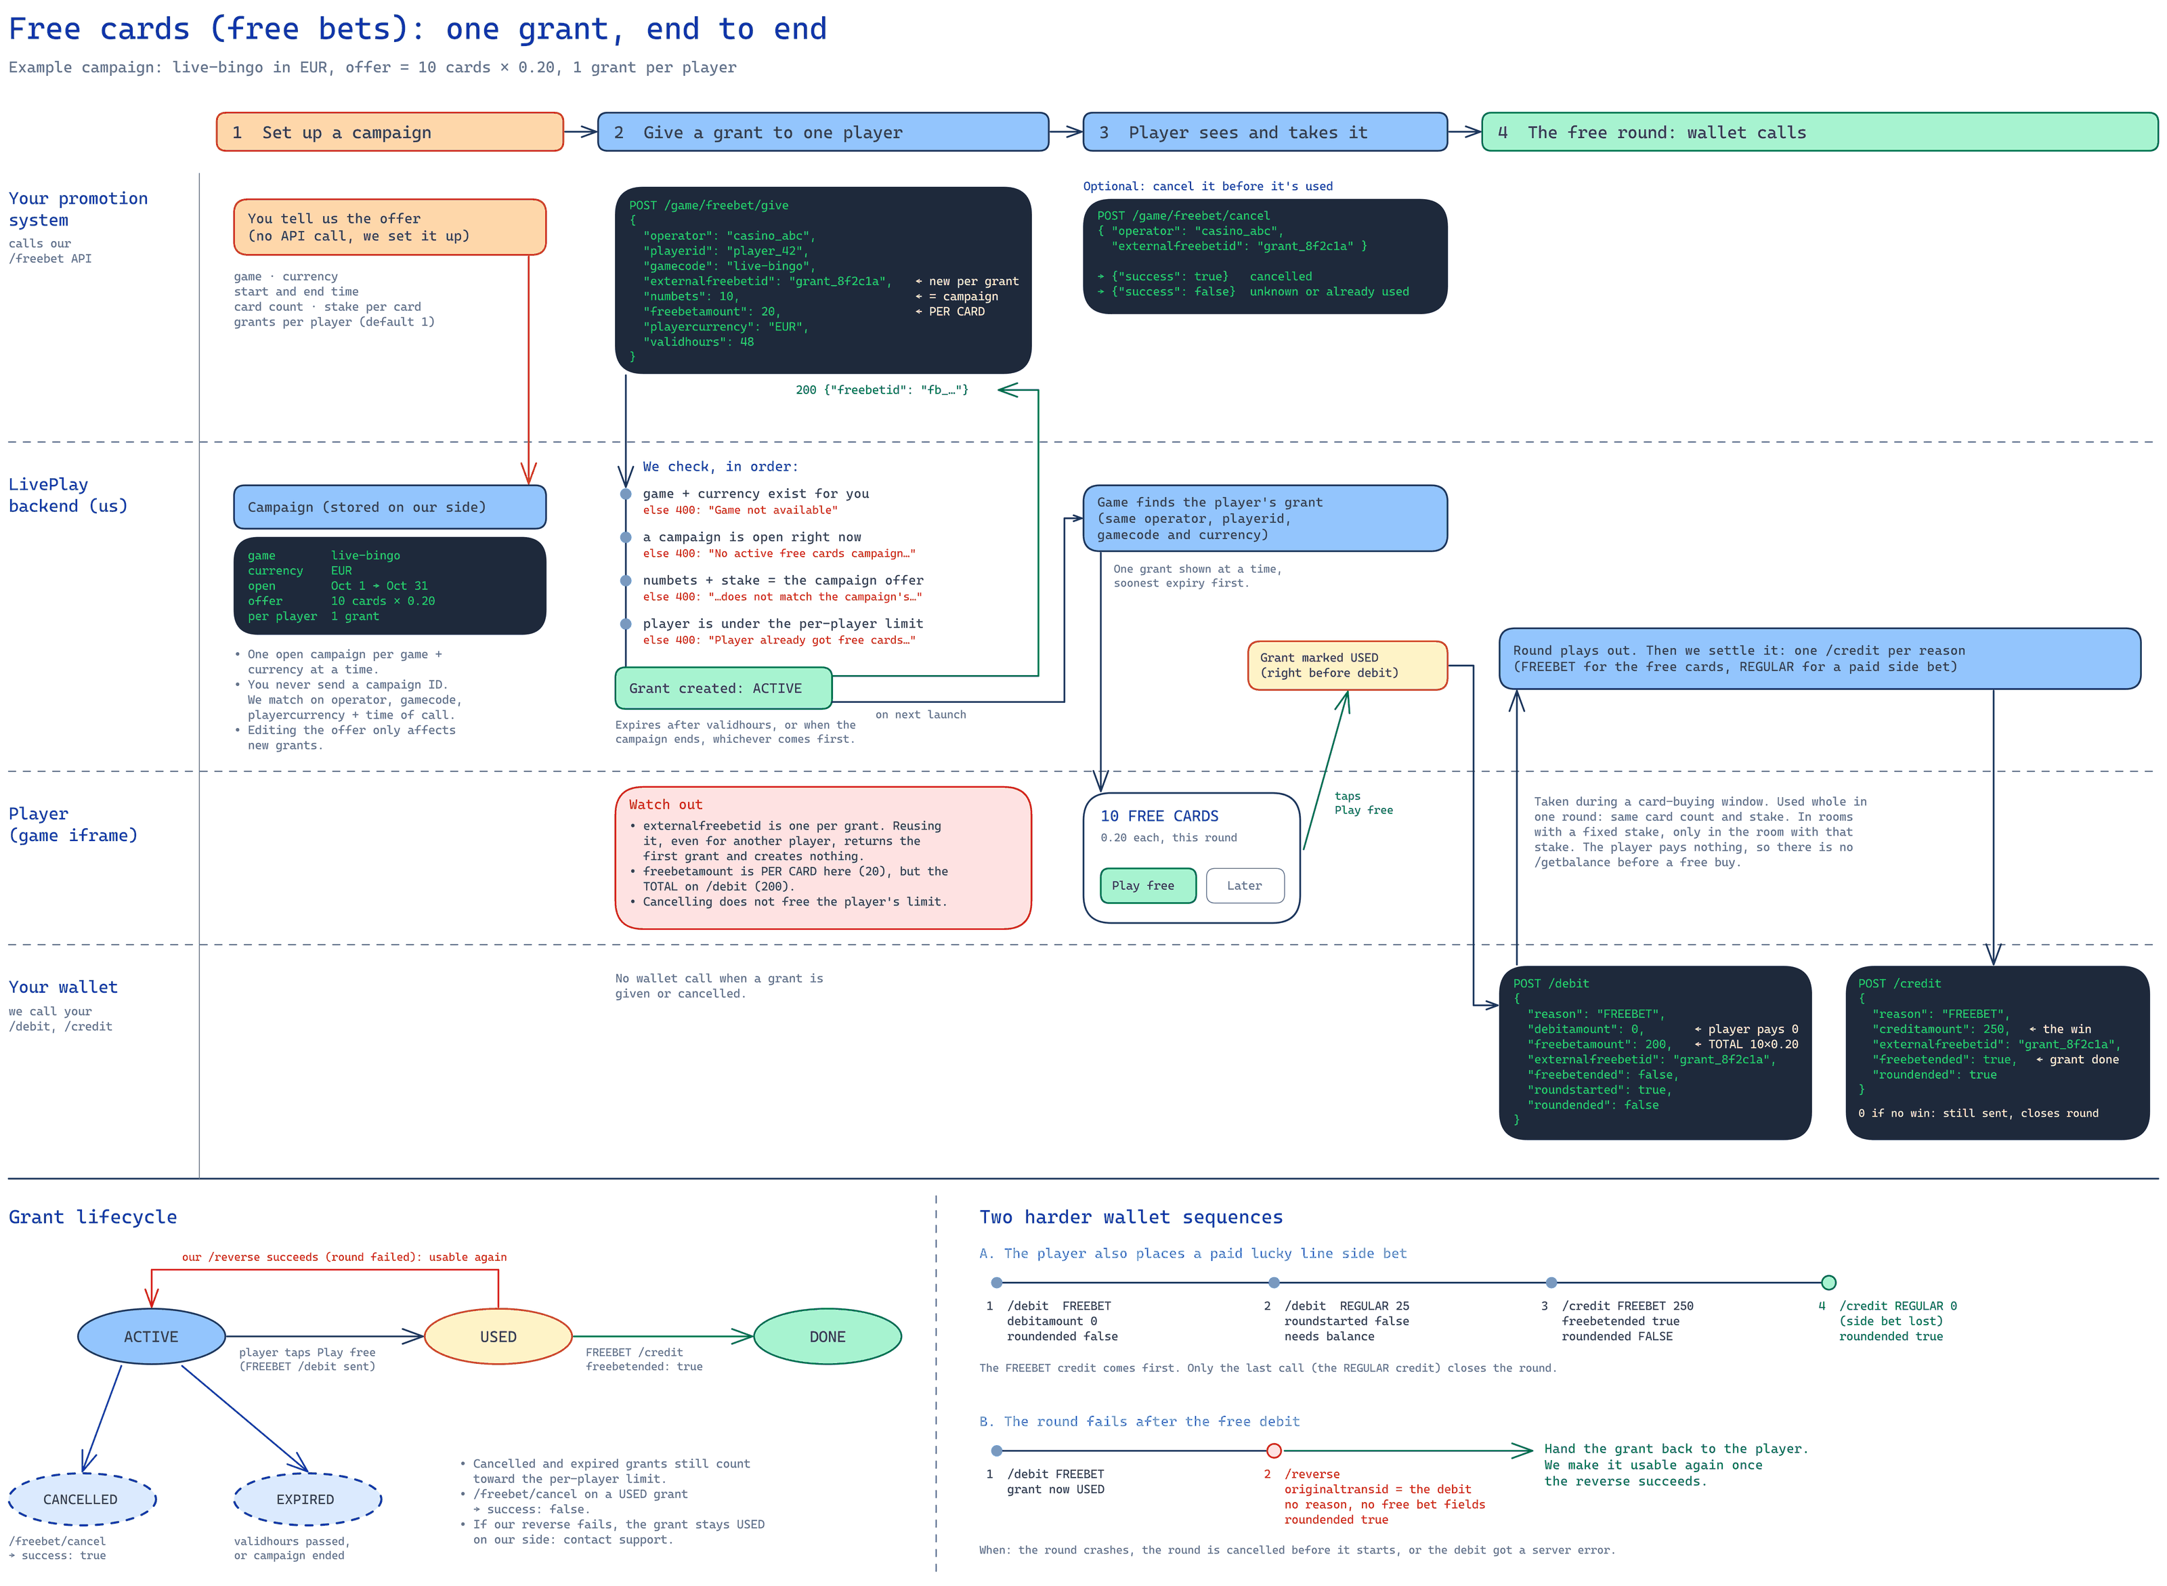Click the Two harder wallet sequences heading
The image size is (2167, 1586).
click(1131, 1218)
